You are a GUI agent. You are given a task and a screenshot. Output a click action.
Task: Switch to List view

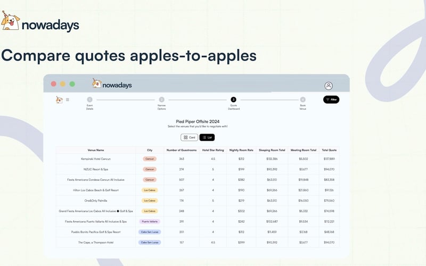207,137
